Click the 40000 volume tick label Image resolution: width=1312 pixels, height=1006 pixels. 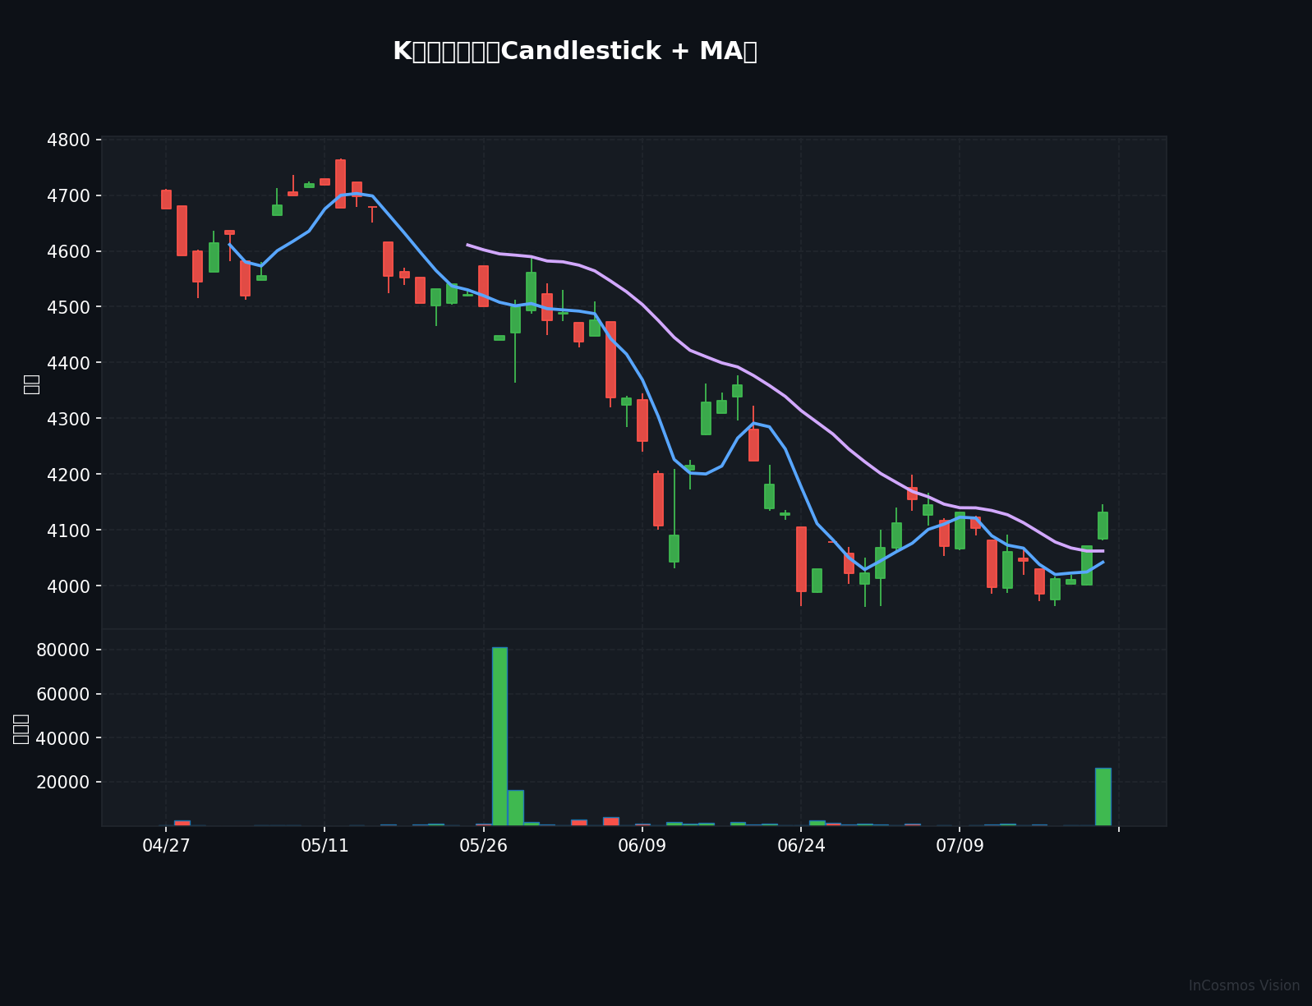(x=64, y=738)
